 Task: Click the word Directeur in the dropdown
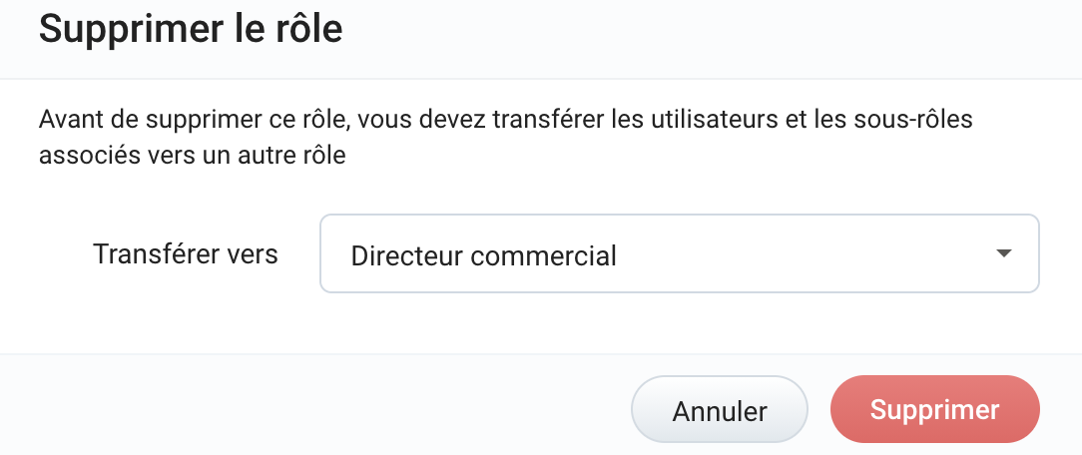coord(406,255)
